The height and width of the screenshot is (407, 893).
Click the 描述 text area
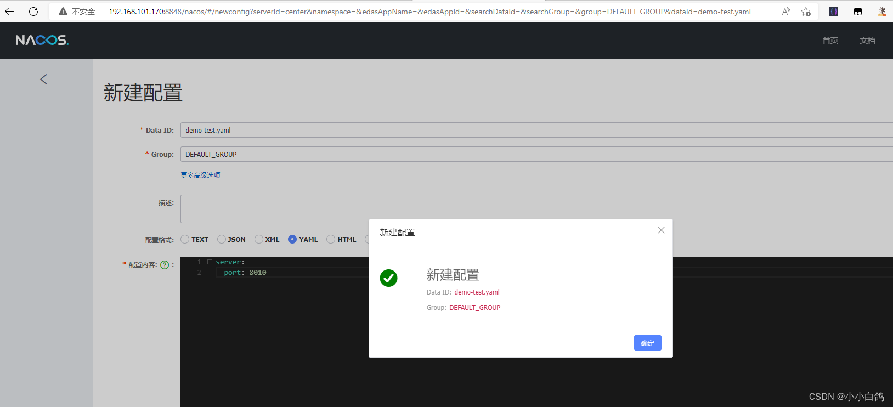coord(536,209)
